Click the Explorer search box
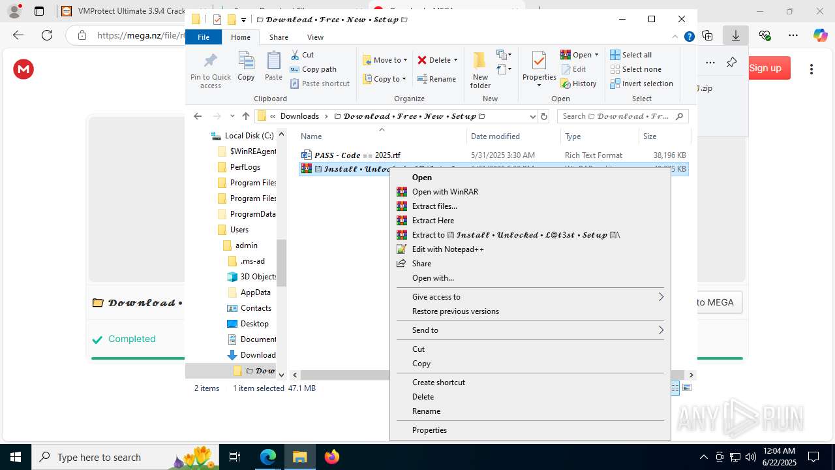The image size is (835, 470). coord(623,116)
